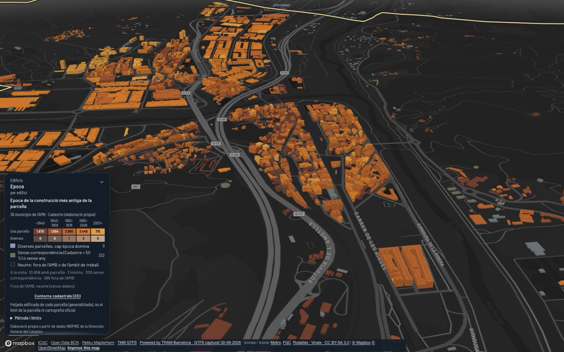The image size is (564, 352).
Task: Open the Open Data BCN link
Action: pyautogui.click(x=64, y=343)
